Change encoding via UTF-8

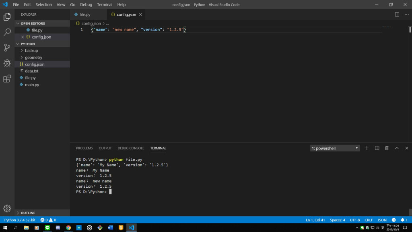pos(355,220)
